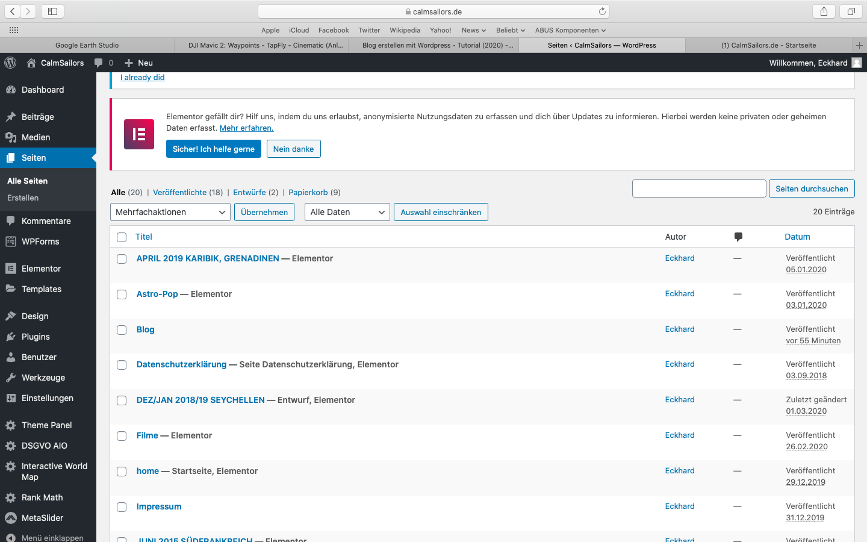
Task: Select the Impressum page checkbox
Action: (122, 507)
